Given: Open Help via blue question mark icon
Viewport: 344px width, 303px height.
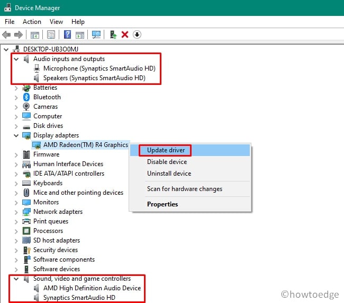Looking at the screenshot, I should pos(67,34).
